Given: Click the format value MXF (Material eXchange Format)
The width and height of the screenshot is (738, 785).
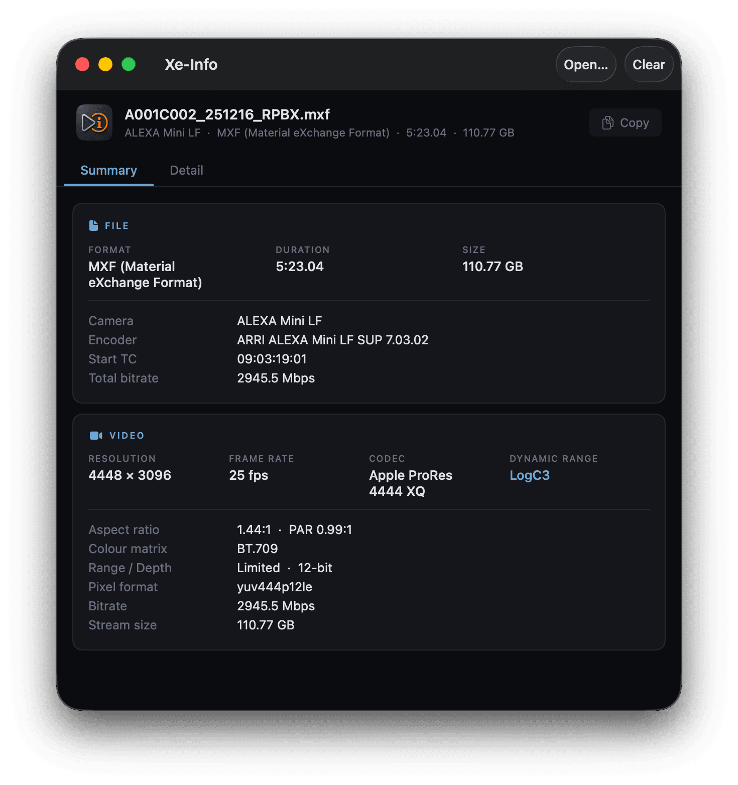Looking at the screenshot, I should pyautogui.click(x=145, y=275).
